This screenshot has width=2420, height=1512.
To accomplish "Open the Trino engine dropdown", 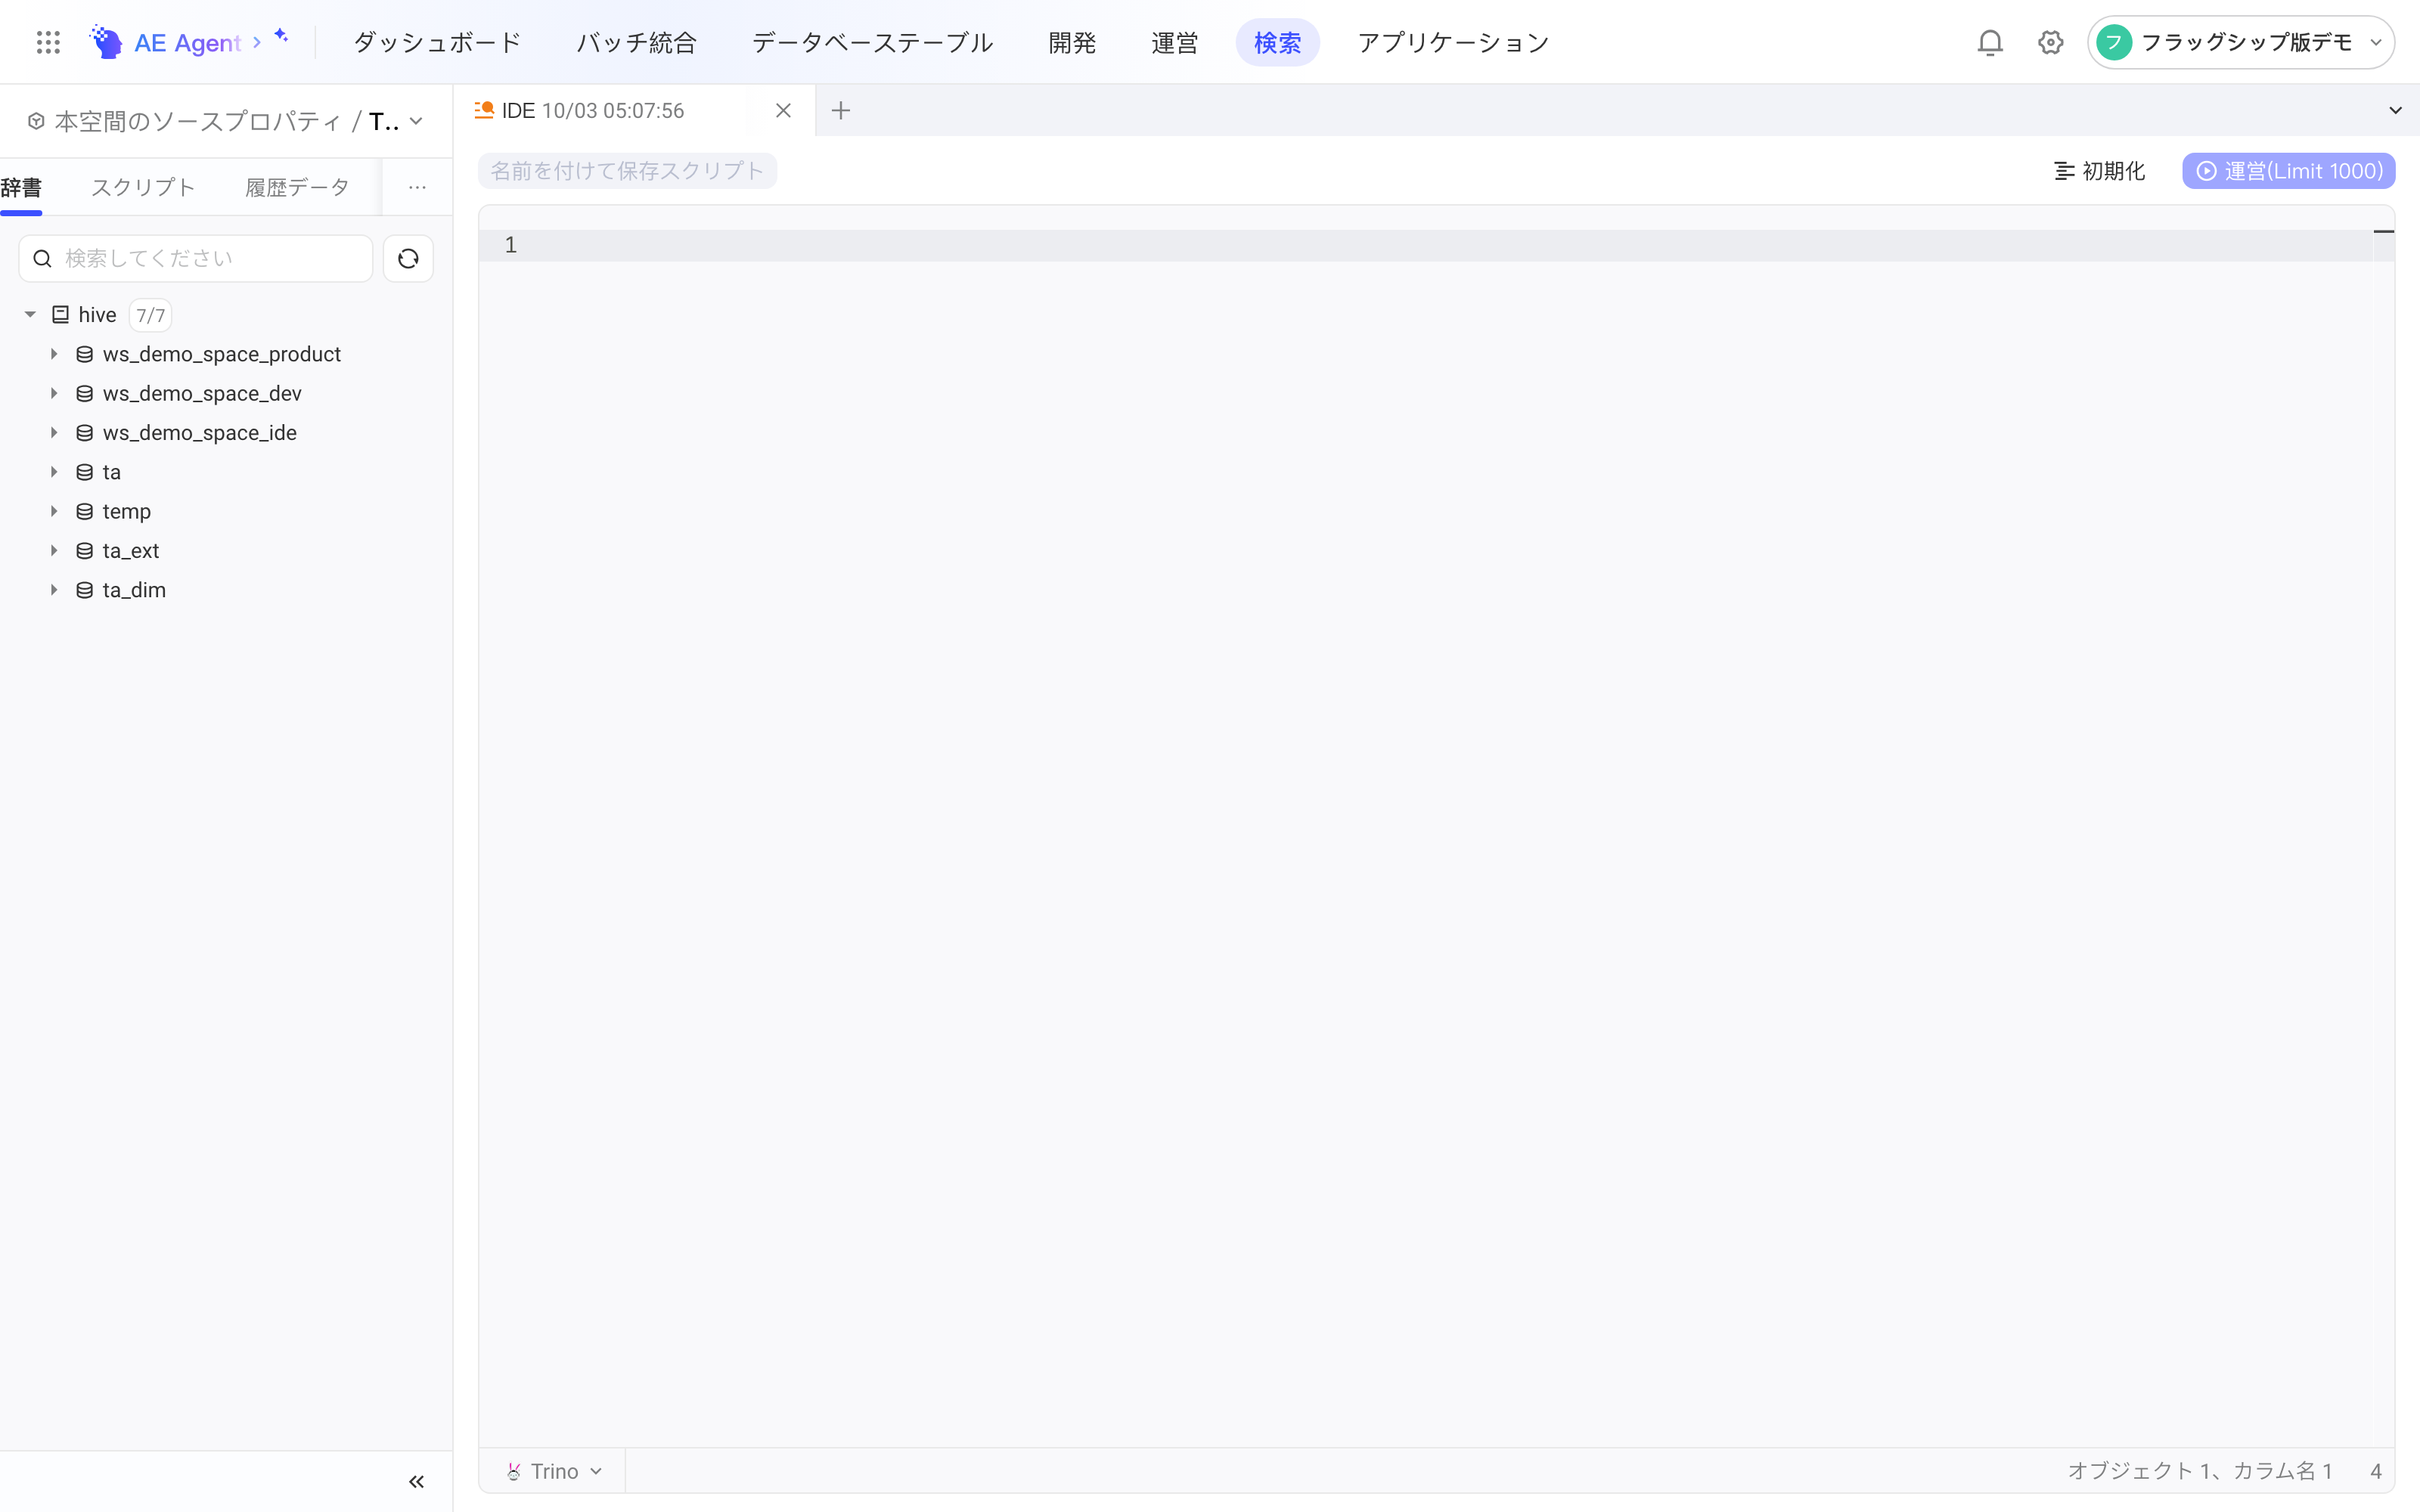I will pos(554,1471).
